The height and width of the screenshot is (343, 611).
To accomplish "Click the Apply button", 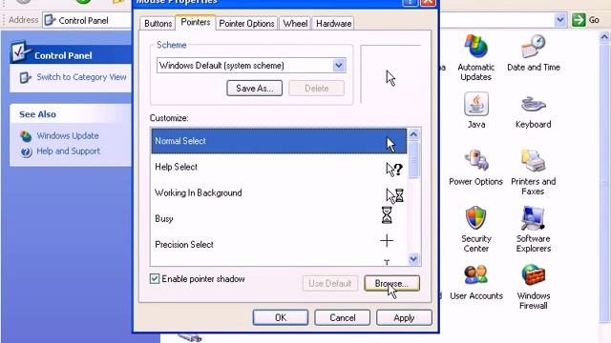I will [404, 317].
